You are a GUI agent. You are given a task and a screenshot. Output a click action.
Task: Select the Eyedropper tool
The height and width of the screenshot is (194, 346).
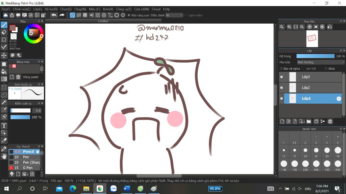tap(4, 149)
